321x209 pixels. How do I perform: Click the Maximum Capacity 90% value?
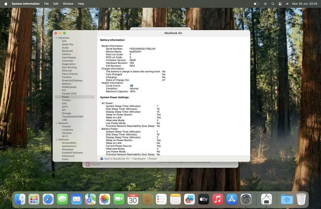click(133, 92)
